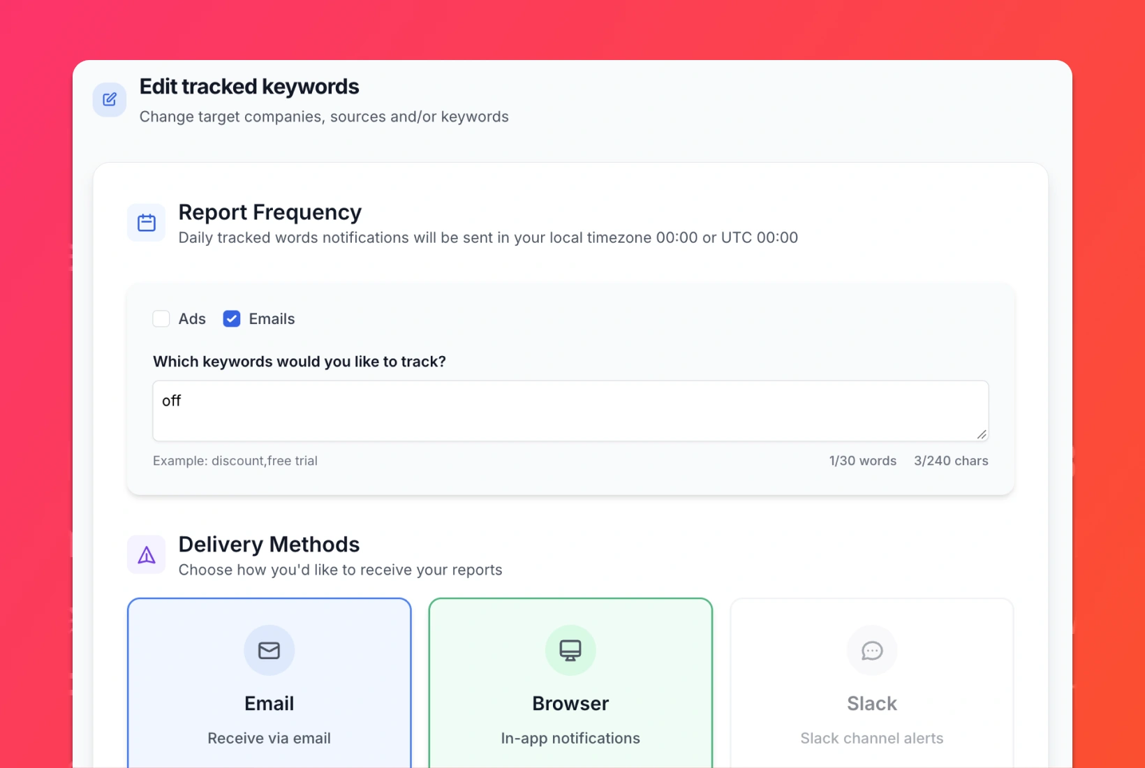Click the triangle icon beside Delivery Methods
The width and height of the screenshot is (1145, 768).
click(147, 555)
